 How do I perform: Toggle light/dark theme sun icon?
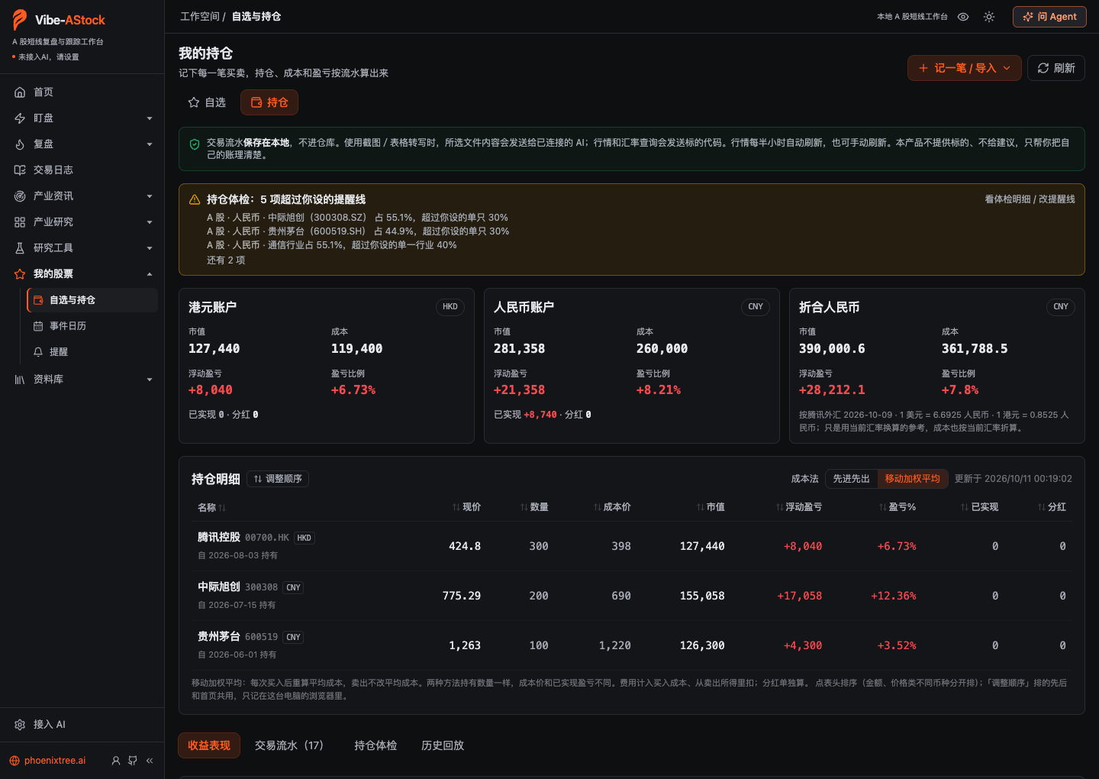pyautogui.click(x=989, y=17)
